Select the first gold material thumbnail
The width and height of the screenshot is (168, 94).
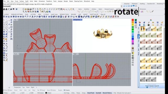tap(143, 29)
